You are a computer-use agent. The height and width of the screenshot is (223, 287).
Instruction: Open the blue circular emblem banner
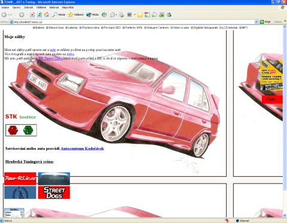tap(20, 192)
